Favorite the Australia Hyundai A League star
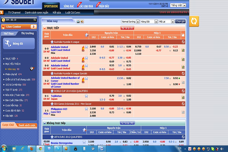The height and width of the screenshot is (152, 228). (x=52, y=42)
